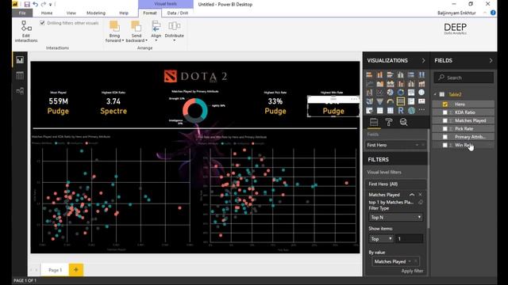The width and height of the screenshot is (508, 285).
Task: Pick the Pie chart visualization
Action: (390, 93)
